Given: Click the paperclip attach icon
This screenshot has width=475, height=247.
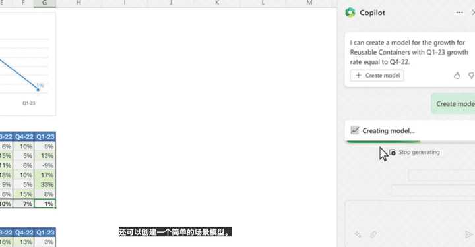Looking at the screenshot, I should (373, 234).
